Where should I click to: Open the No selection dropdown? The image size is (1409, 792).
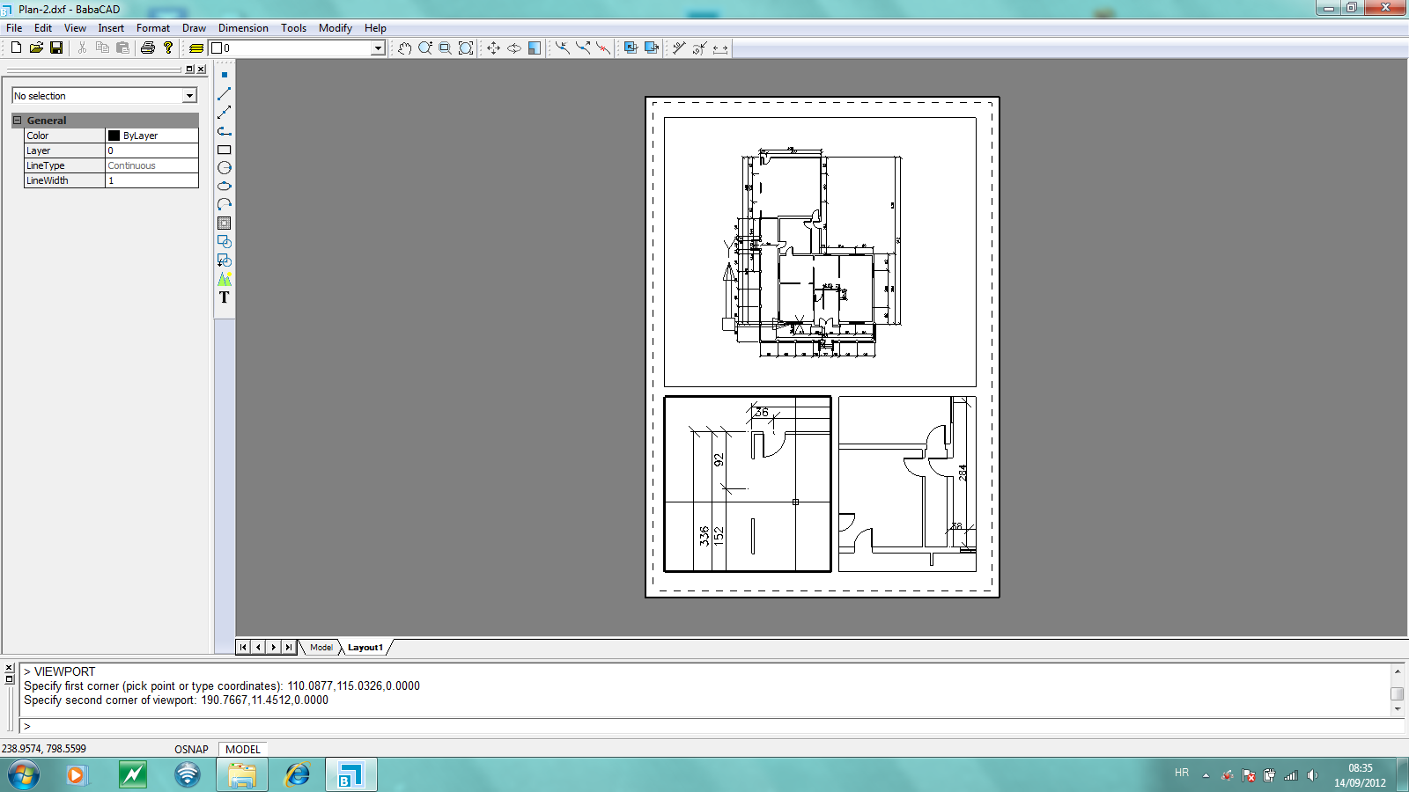pyautogui.click(x=189, y=96)
